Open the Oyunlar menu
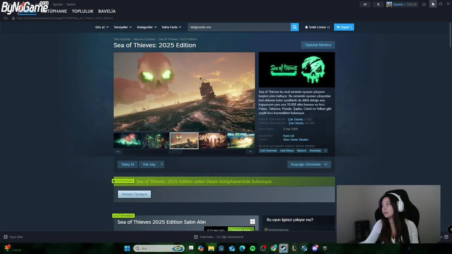This screenshot has width=452, height=254. [58, 4]
